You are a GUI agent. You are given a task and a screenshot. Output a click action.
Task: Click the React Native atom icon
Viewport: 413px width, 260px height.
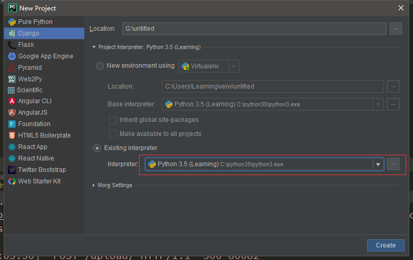click(12, 158)
